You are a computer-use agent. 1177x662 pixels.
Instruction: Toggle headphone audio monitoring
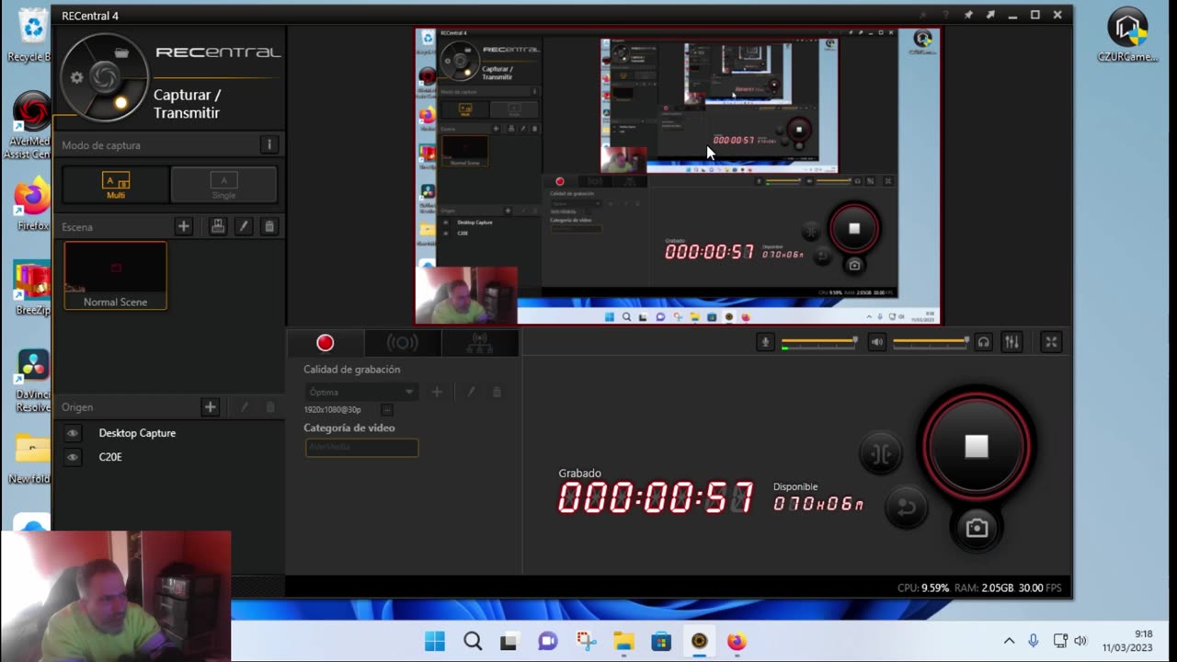(984, 342)
